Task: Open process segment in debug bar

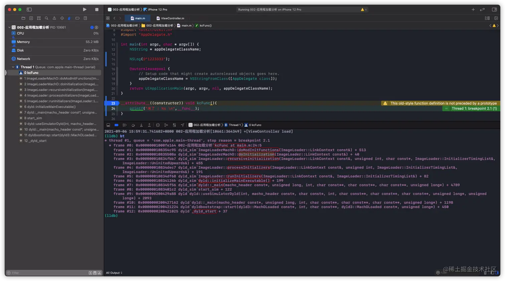Action: 204,125
